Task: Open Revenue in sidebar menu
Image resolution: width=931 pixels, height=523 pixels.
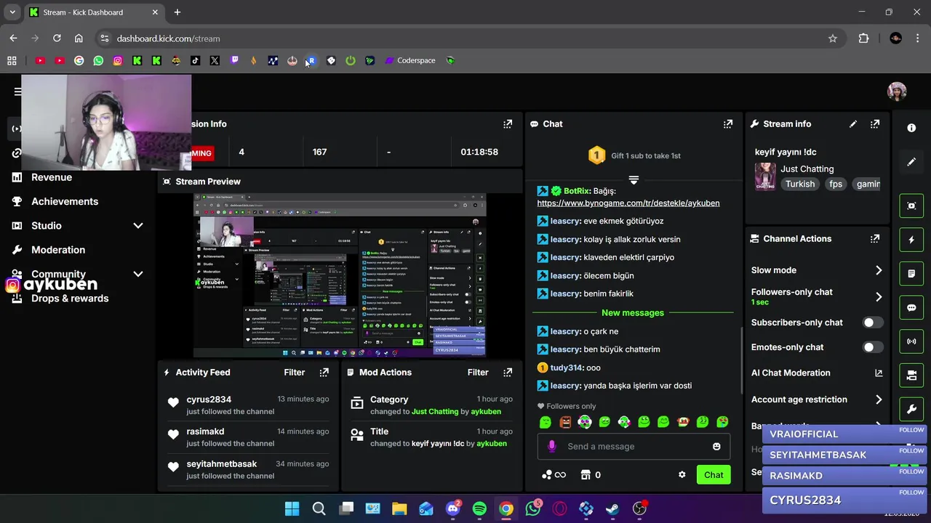Action: [52, 177]
